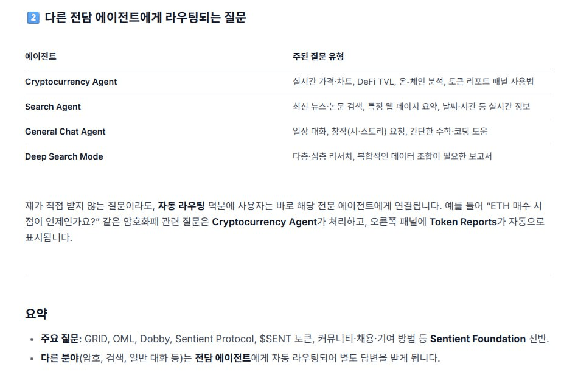Select the Cryptocurrency Agent row label

71,82
